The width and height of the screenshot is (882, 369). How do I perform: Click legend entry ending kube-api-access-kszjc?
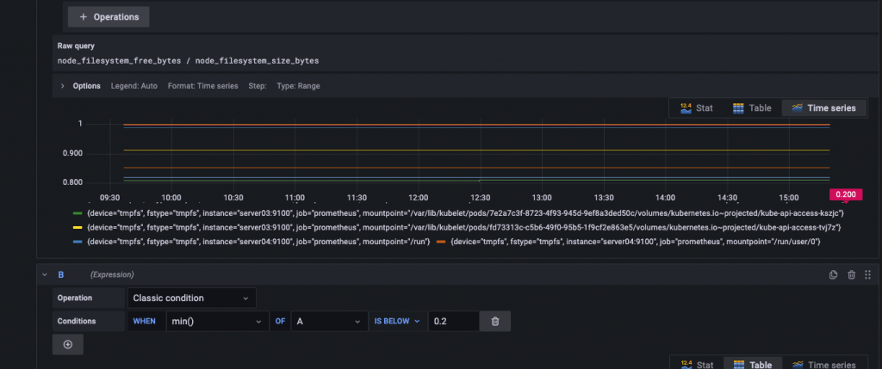pyautogui.click(x=466, y=213)
